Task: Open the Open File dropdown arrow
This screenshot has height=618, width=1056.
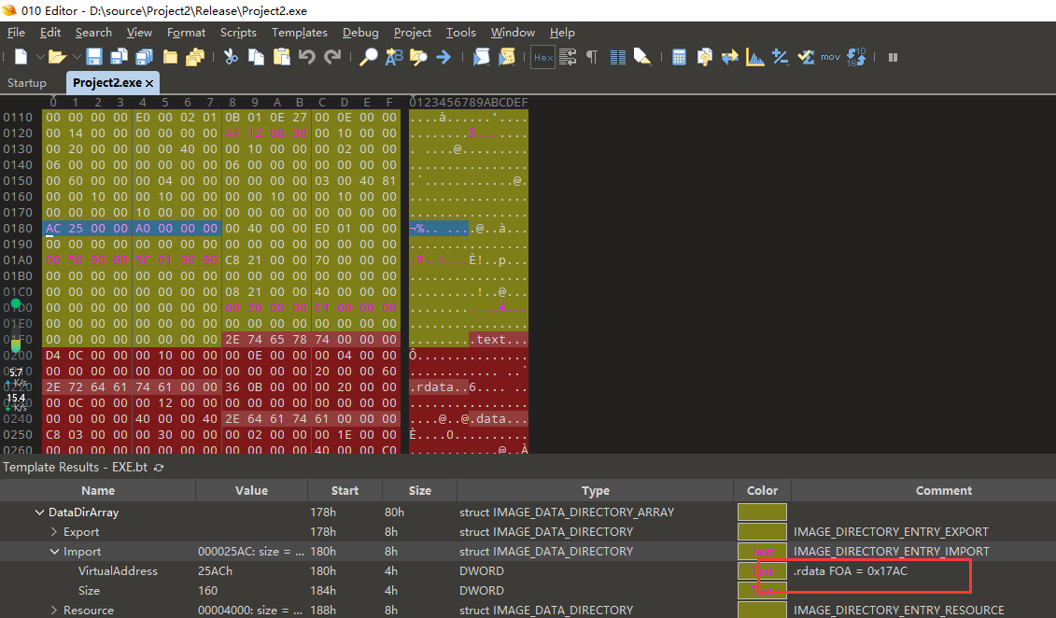Action: click(x=77, y=57)
